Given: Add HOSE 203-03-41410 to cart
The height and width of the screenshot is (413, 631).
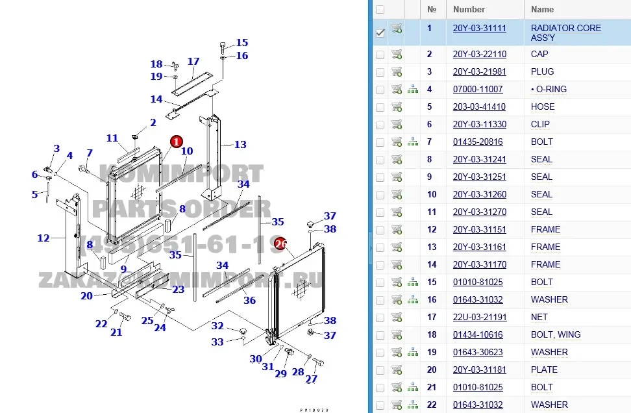Looking at the screenshot, I should point(397,106).
